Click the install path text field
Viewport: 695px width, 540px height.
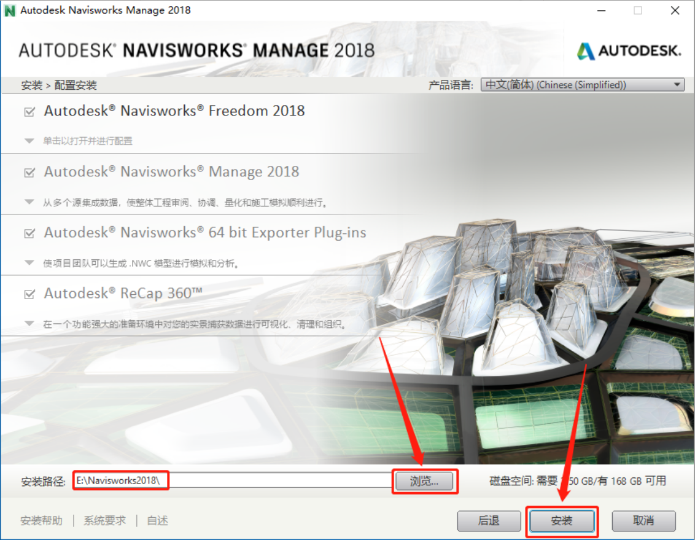click(x=232, y=480)
